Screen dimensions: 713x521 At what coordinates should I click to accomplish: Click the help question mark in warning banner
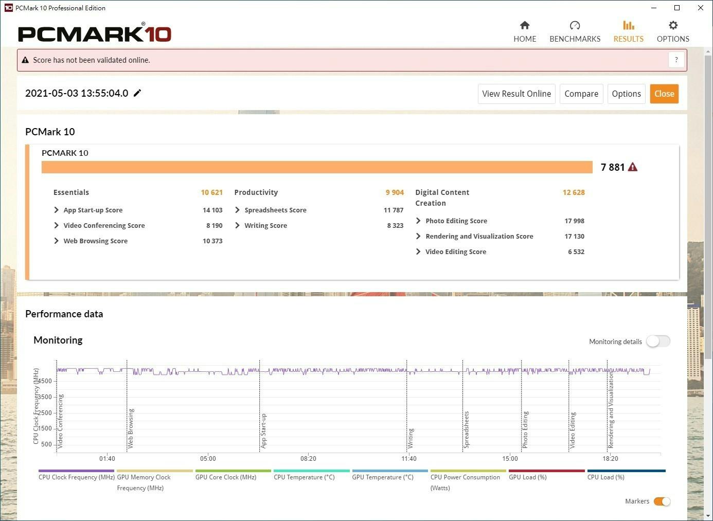click(x=676, y=60)
